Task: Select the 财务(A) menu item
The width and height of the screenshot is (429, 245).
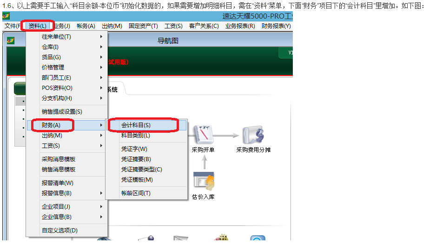Action: [x=67, y=125]
